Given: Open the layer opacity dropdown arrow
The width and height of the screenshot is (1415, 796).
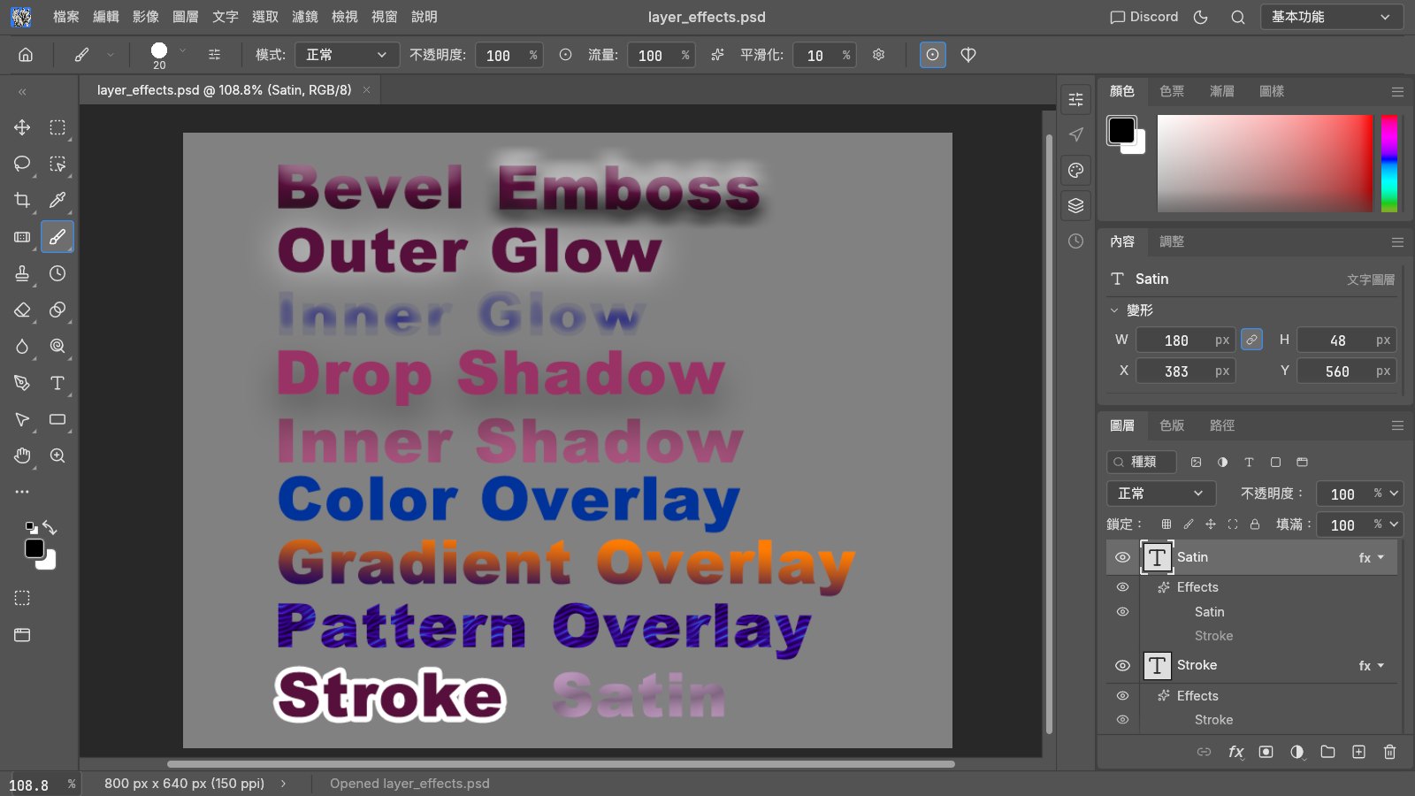Looking at the screenshot, I should coord(1394,494).
